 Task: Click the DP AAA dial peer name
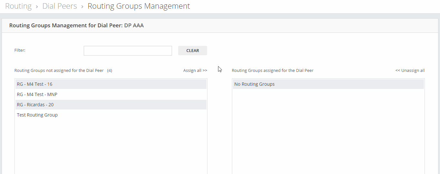[x=134, y=26]
